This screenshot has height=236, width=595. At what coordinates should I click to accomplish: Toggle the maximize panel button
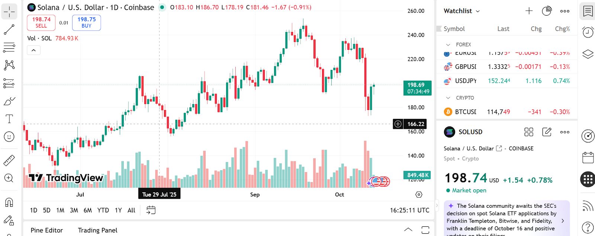425,230
